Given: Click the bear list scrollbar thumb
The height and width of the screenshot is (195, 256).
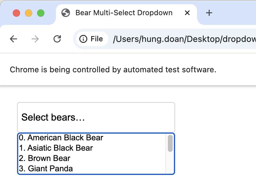Looking at the screenshot, I should [x=170, y=143].
